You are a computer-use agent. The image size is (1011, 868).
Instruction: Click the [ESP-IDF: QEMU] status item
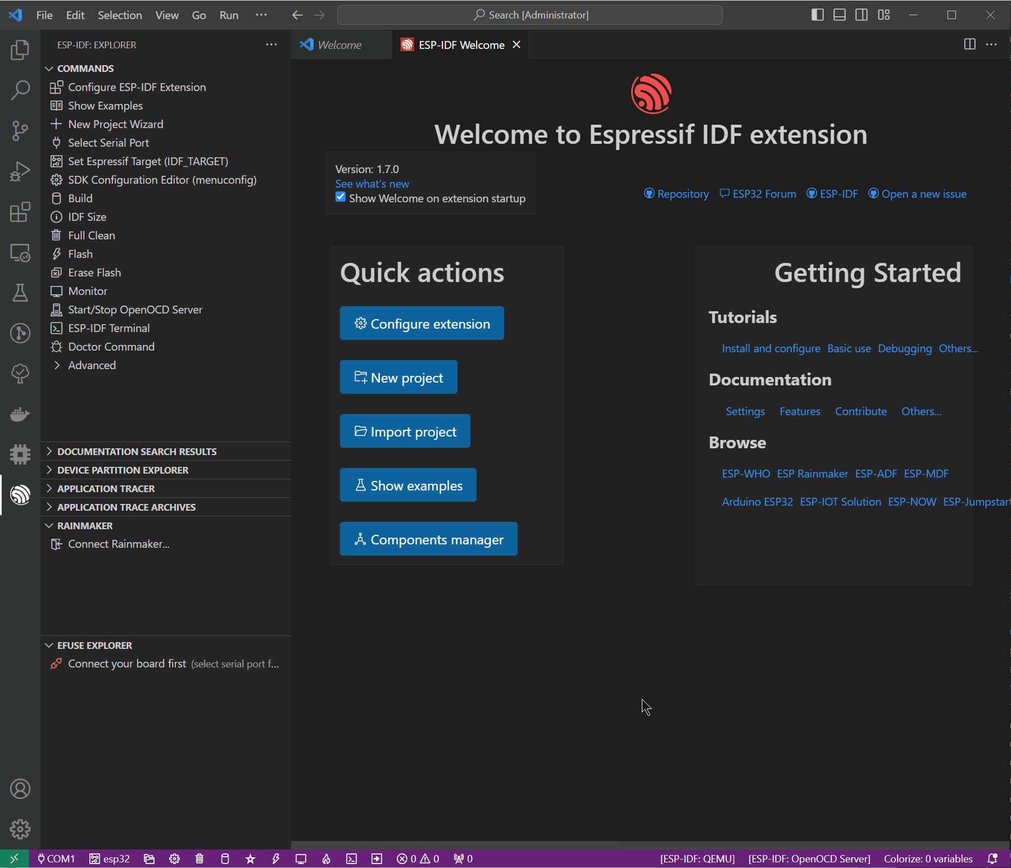[x=697, y=858]
